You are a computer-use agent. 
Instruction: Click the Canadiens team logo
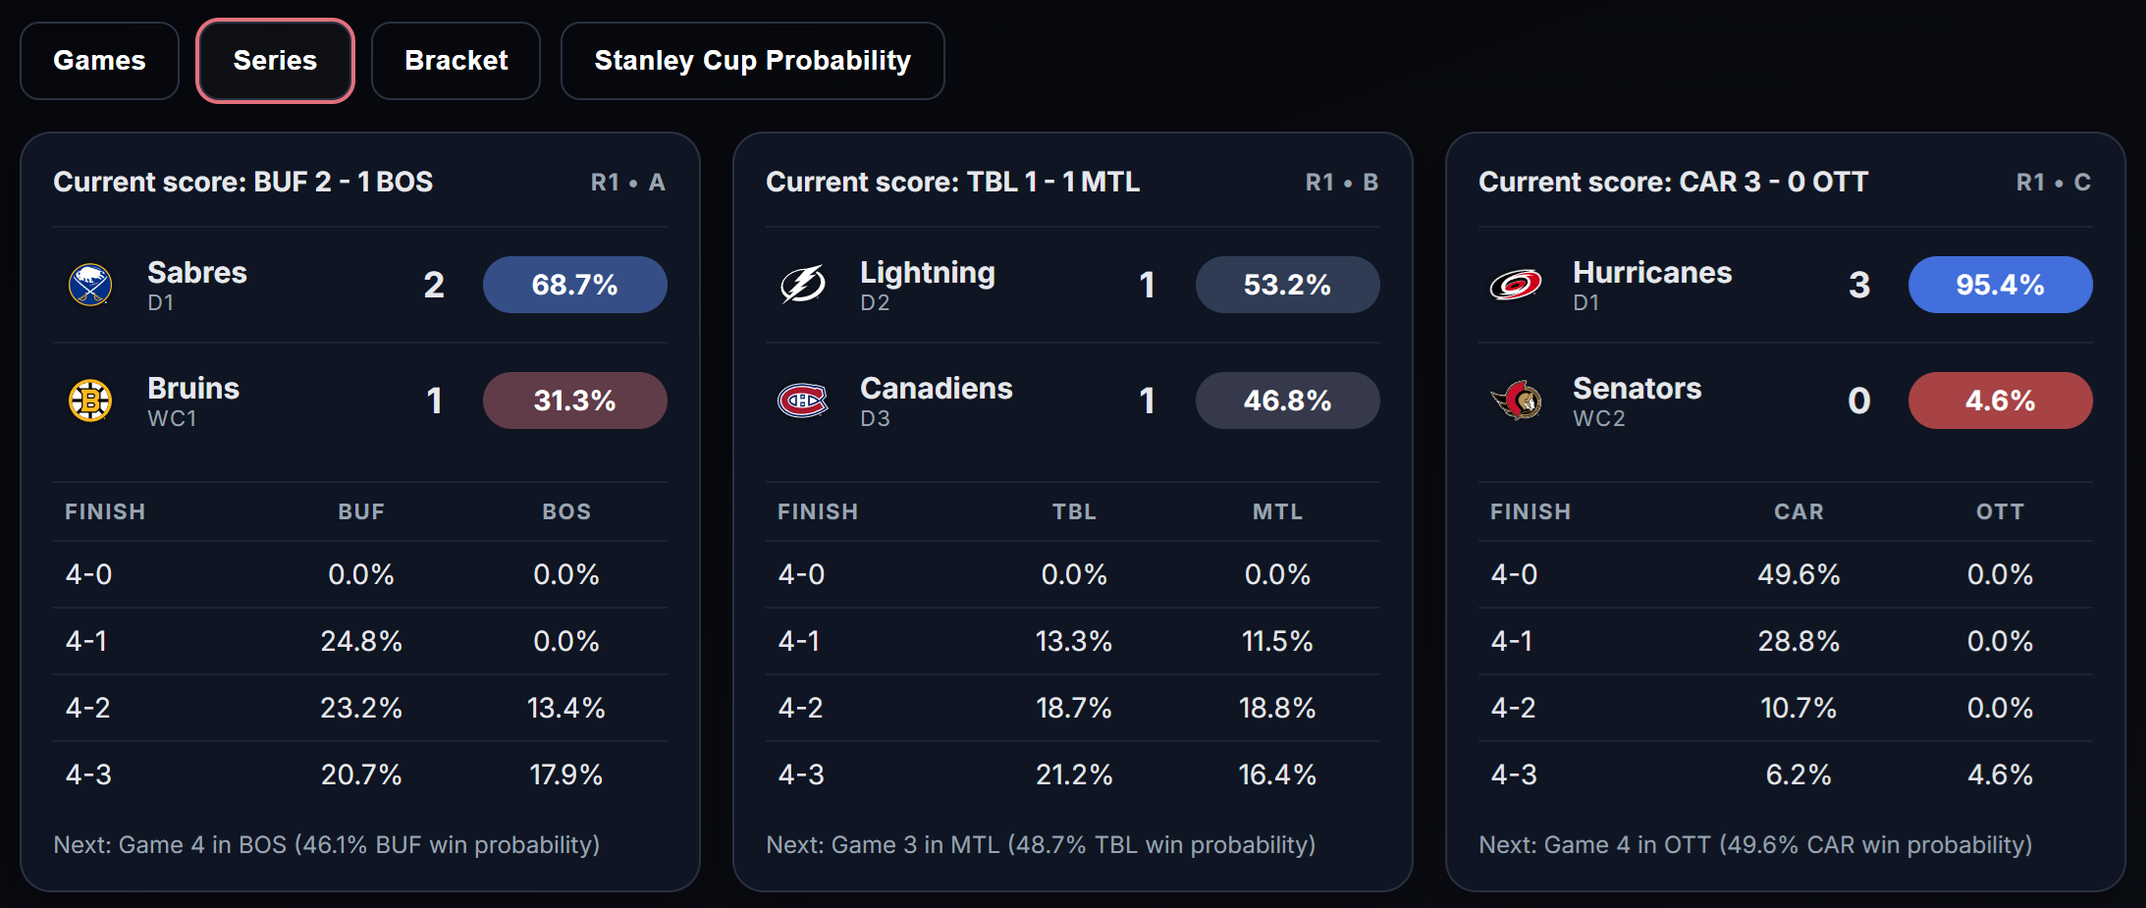pos(803,401)
